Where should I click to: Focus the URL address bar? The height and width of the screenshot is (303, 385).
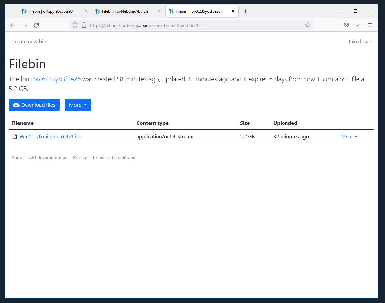(192, 25)
